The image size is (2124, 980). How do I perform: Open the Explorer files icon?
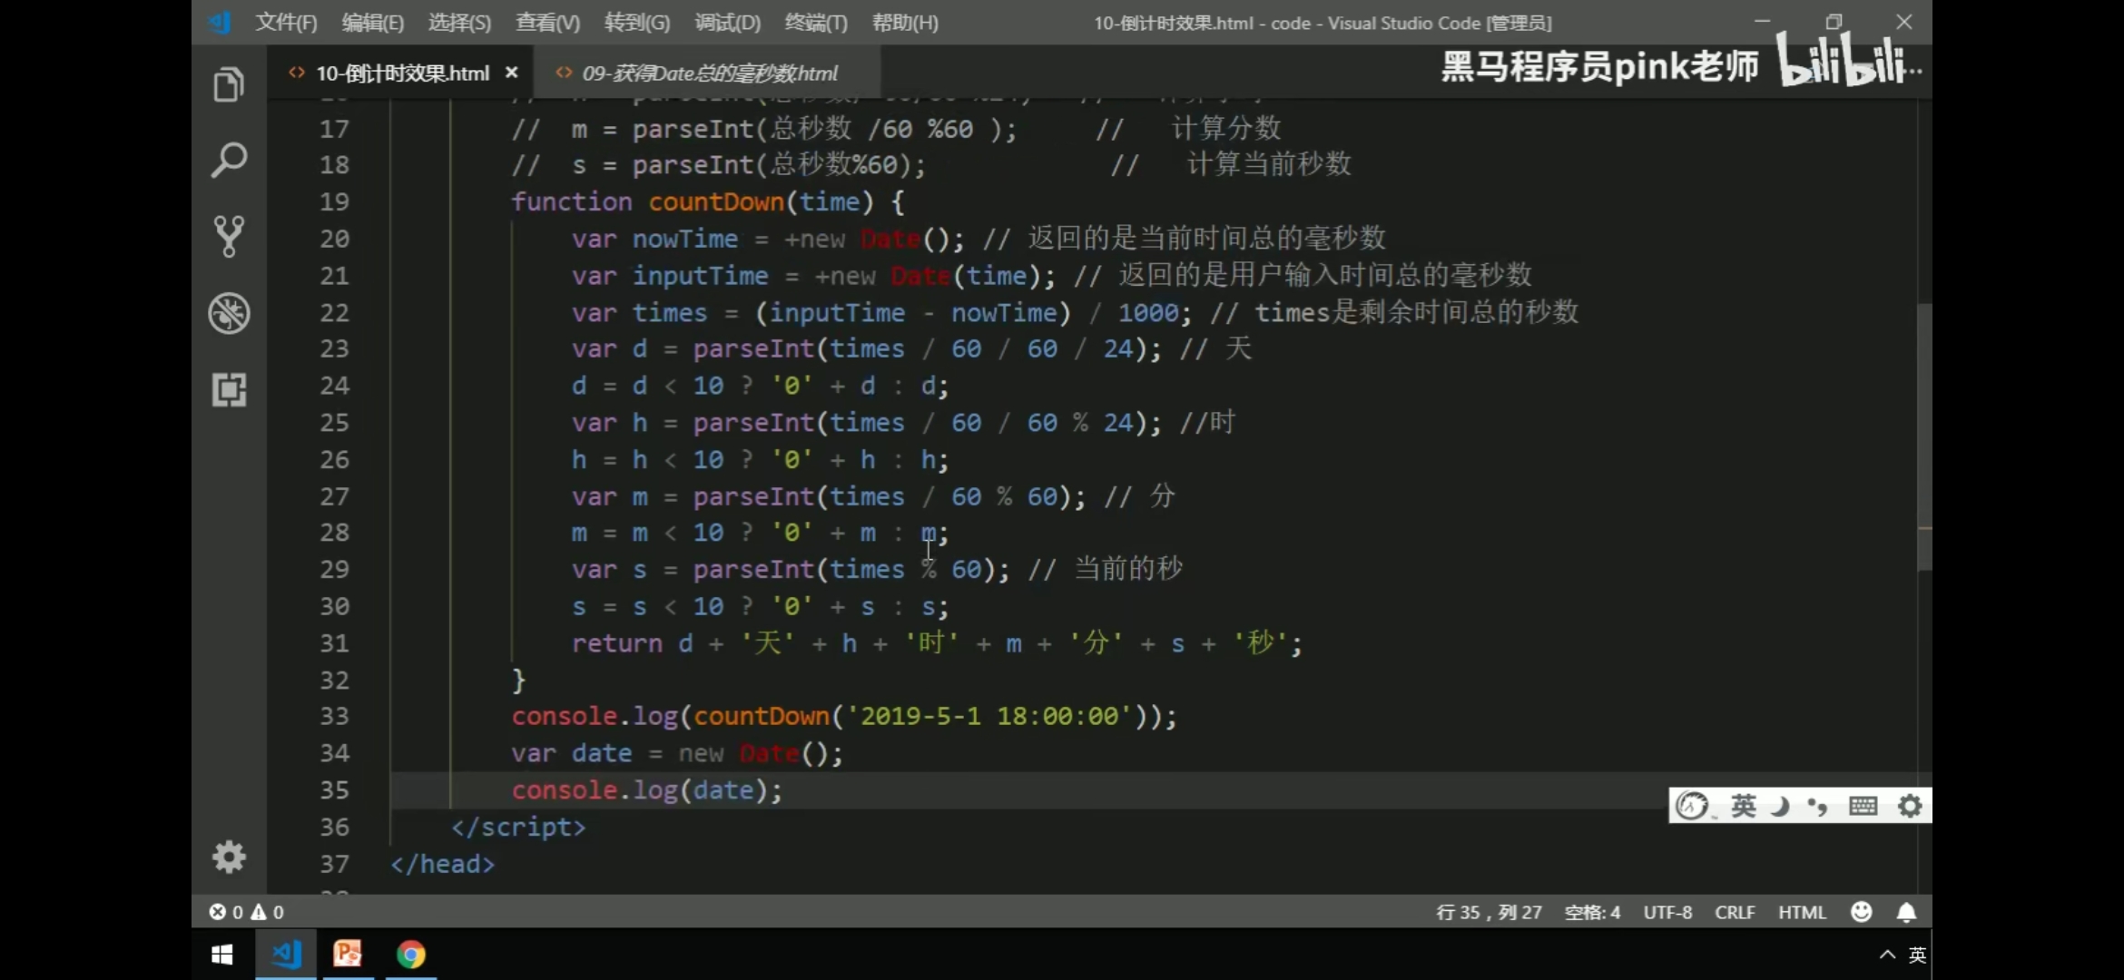pos(229,84)
